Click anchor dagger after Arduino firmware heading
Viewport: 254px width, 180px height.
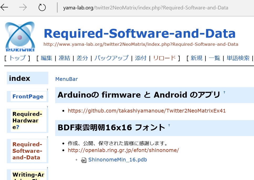[224, 92]
